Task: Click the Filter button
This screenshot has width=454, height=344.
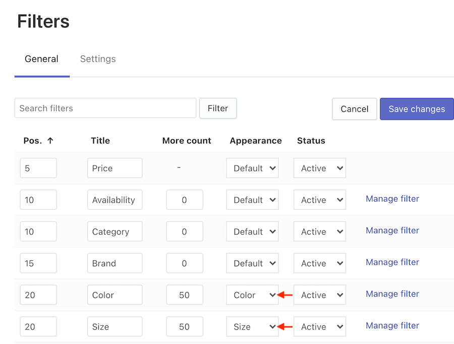Action: 218,108
